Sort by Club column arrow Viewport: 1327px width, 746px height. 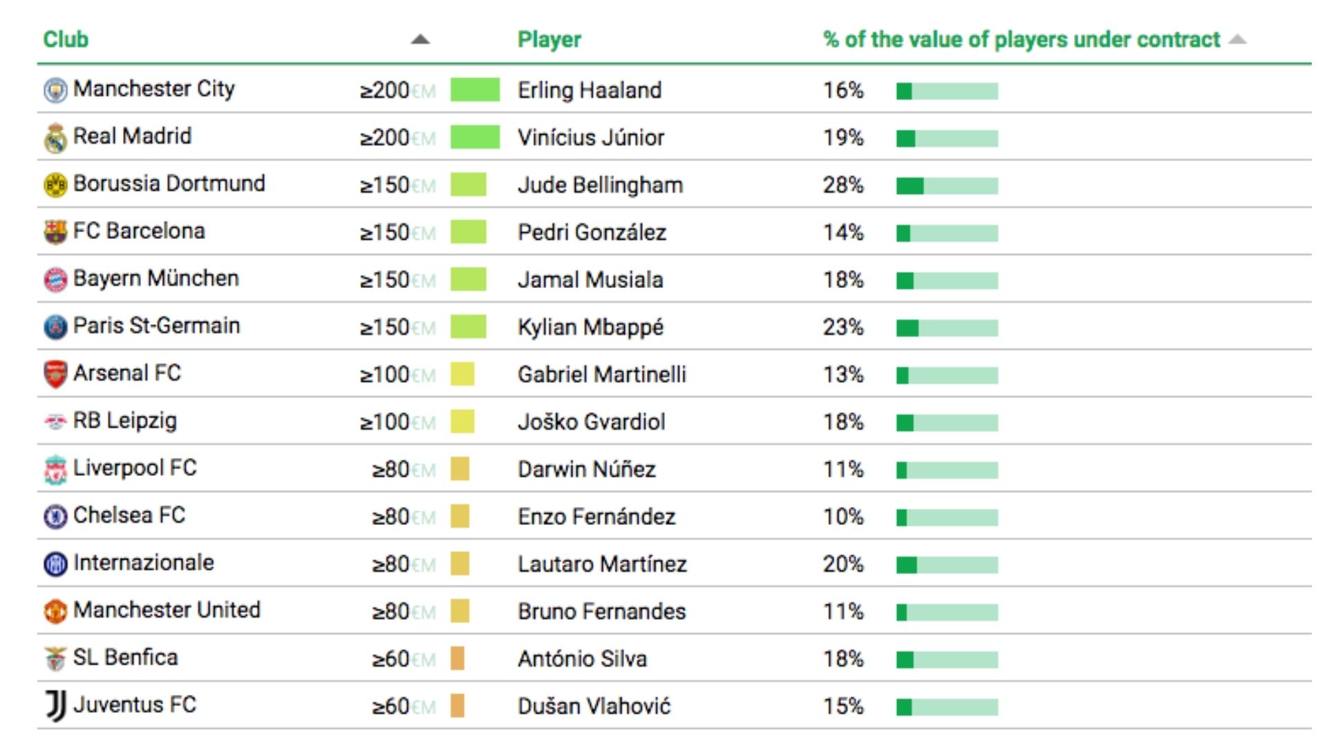420,39
